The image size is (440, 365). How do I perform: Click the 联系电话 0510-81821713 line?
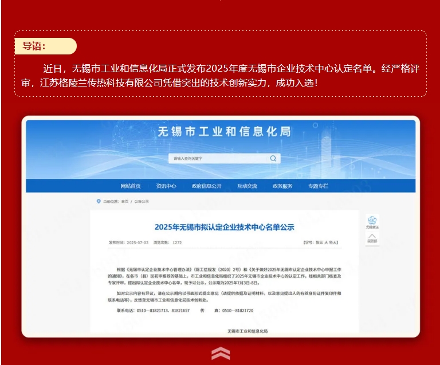click(x=153, y=311)
